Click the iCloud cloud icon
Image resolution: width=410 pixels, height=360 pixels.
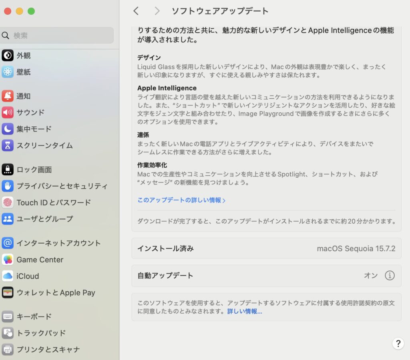click(x=8, y=276)
